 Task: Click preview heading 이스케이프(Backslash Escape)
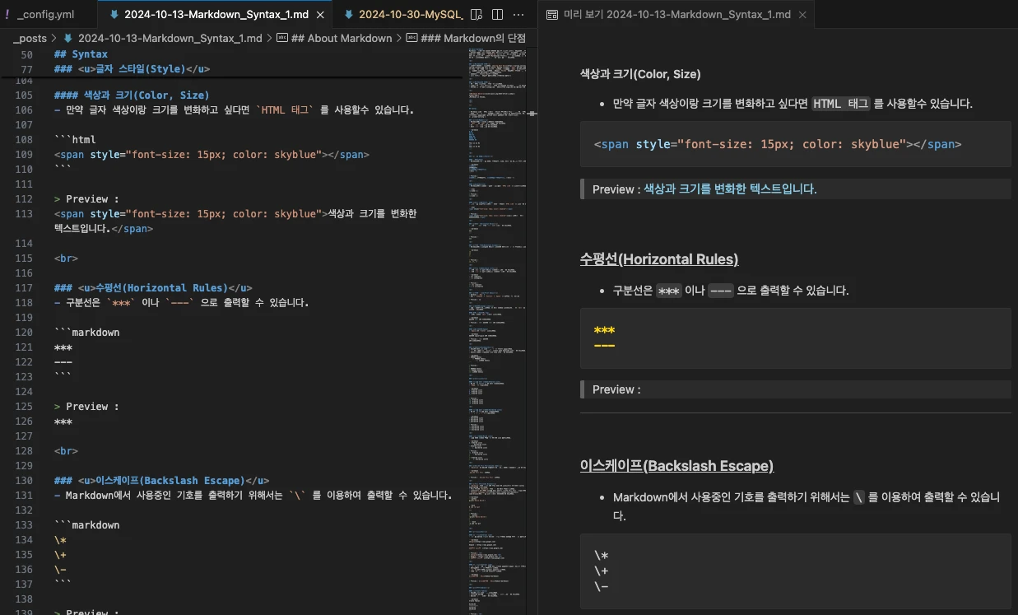pyautogui.click(x=676, y=466)
